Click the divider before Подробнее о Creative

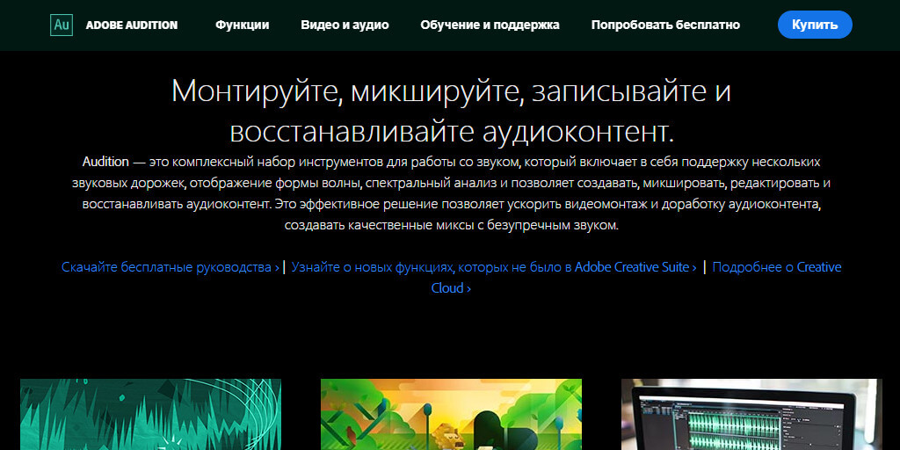(704, 267)
